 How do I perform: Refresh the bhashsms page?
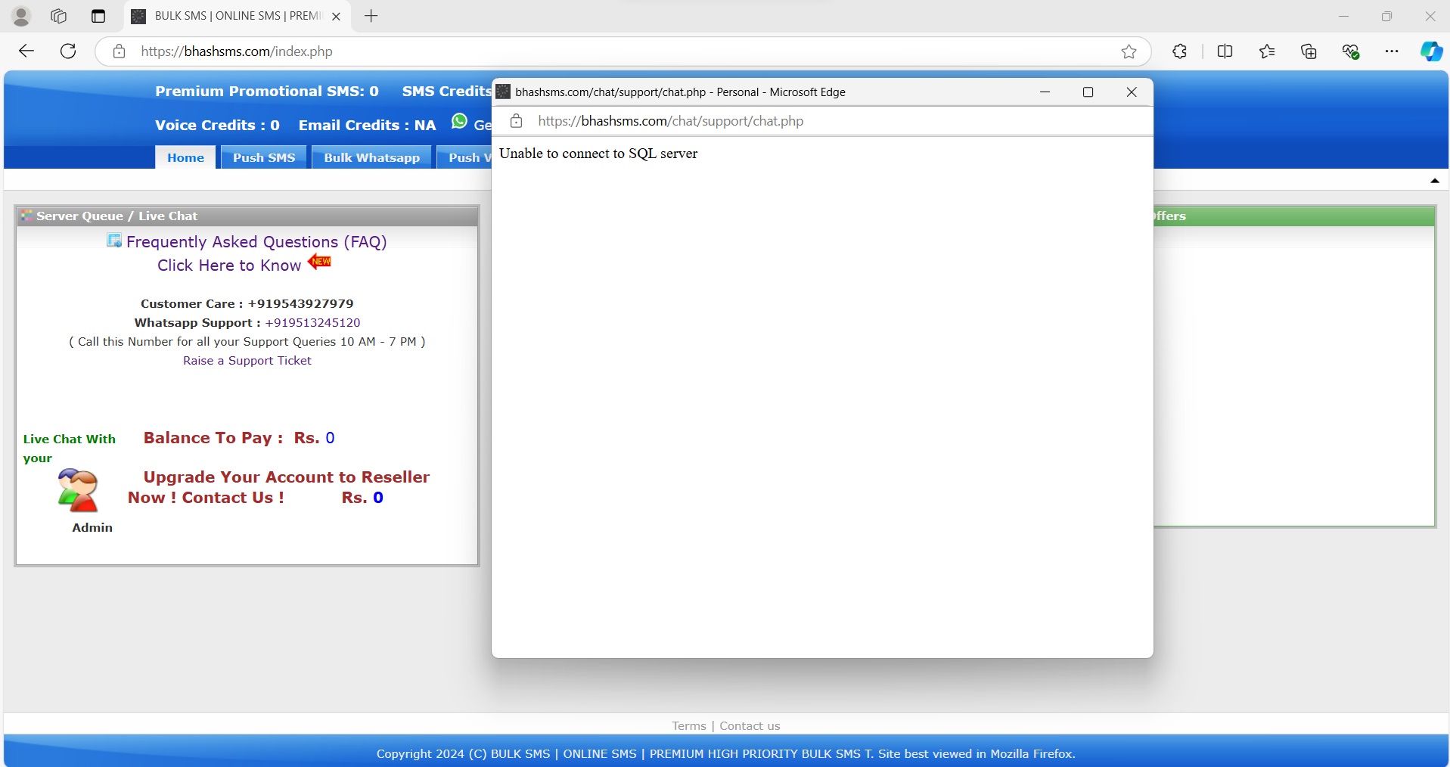pos(68,51)
